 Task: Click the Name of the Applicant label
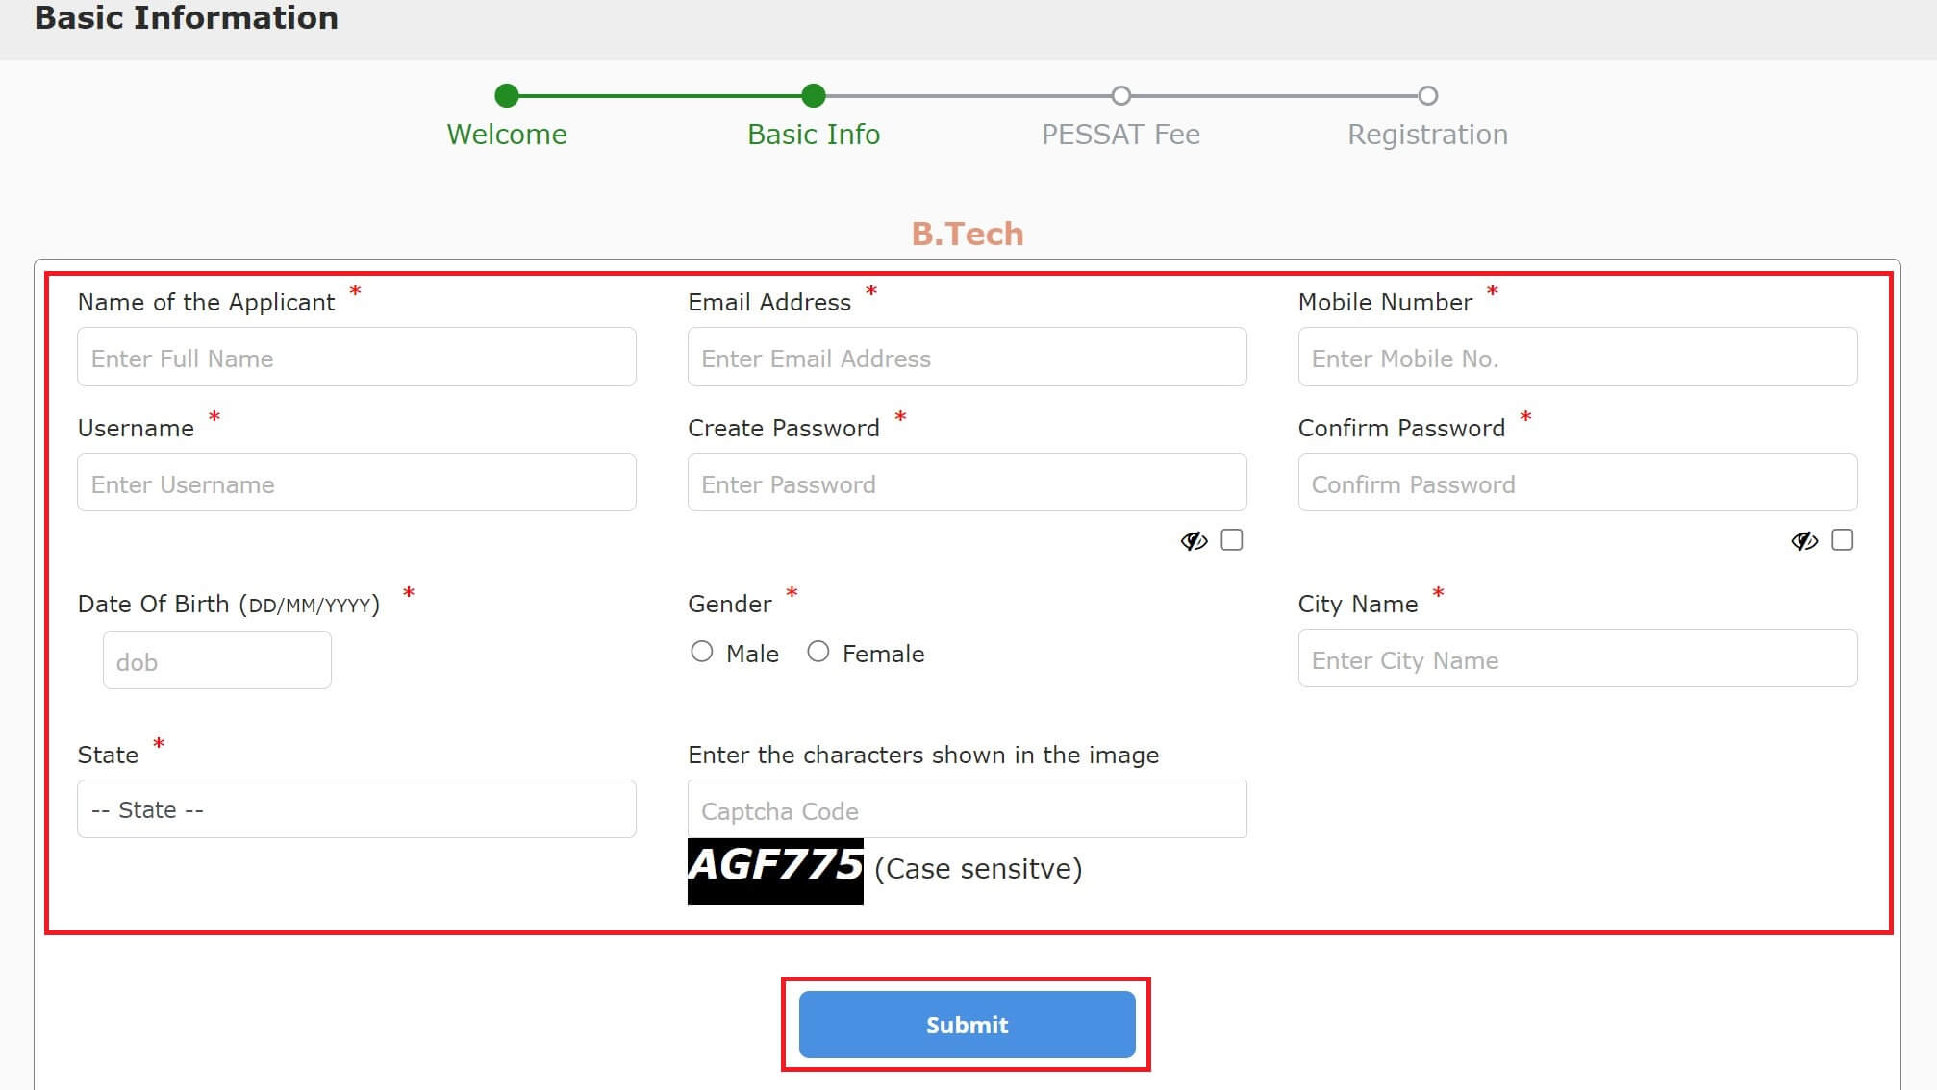[x=206, y=302]
